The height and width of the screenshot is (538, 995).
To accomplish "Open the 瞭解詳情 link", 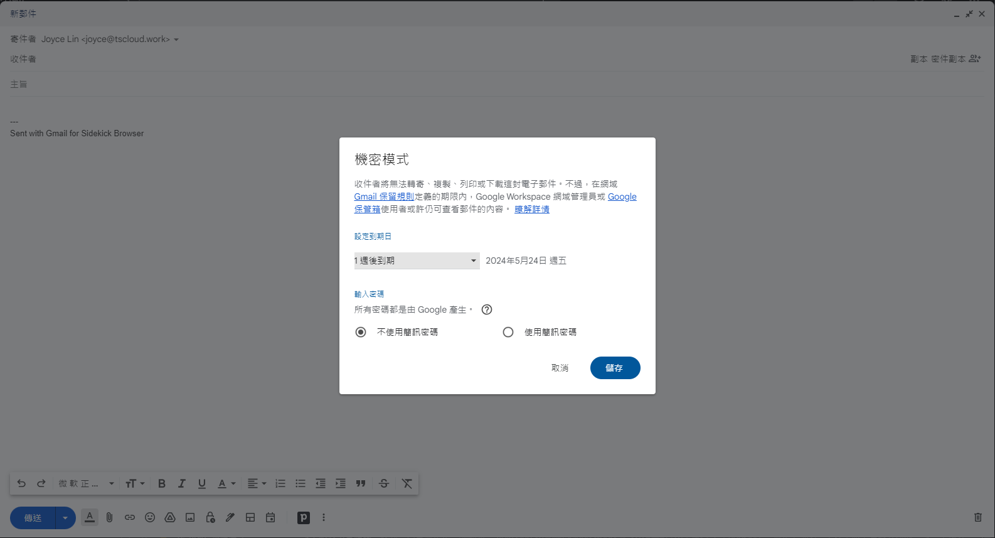I will [532, 209].
